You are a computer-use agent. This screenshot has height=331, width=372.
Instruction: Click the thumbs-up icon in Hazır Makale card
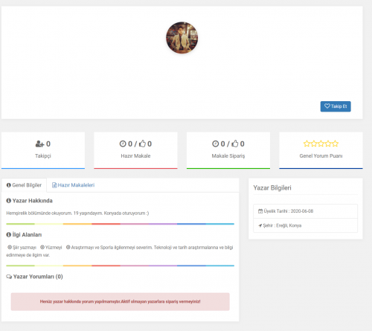[142, 144]
